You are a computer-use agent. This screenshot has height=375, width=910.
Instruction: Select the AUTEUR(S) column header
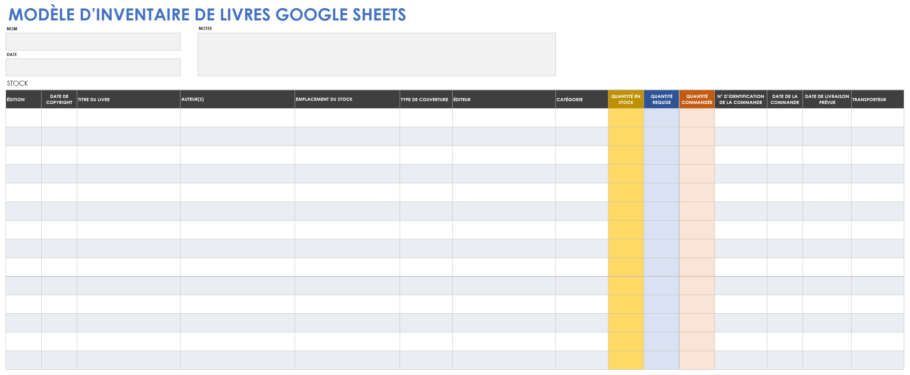coord(238,100)
